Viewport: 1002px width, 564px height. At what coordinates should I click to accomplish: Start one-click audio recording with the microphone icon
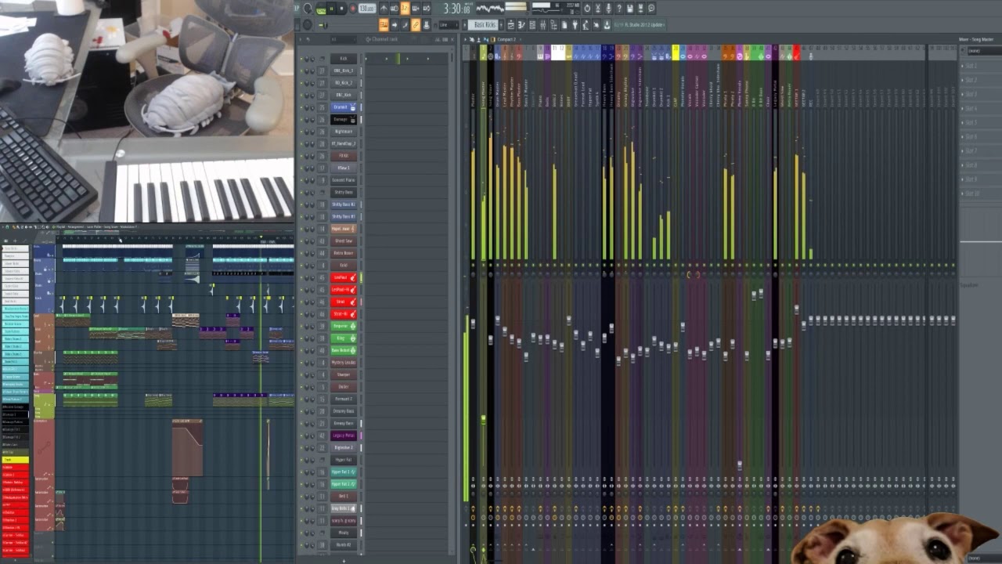coord(608,9)
